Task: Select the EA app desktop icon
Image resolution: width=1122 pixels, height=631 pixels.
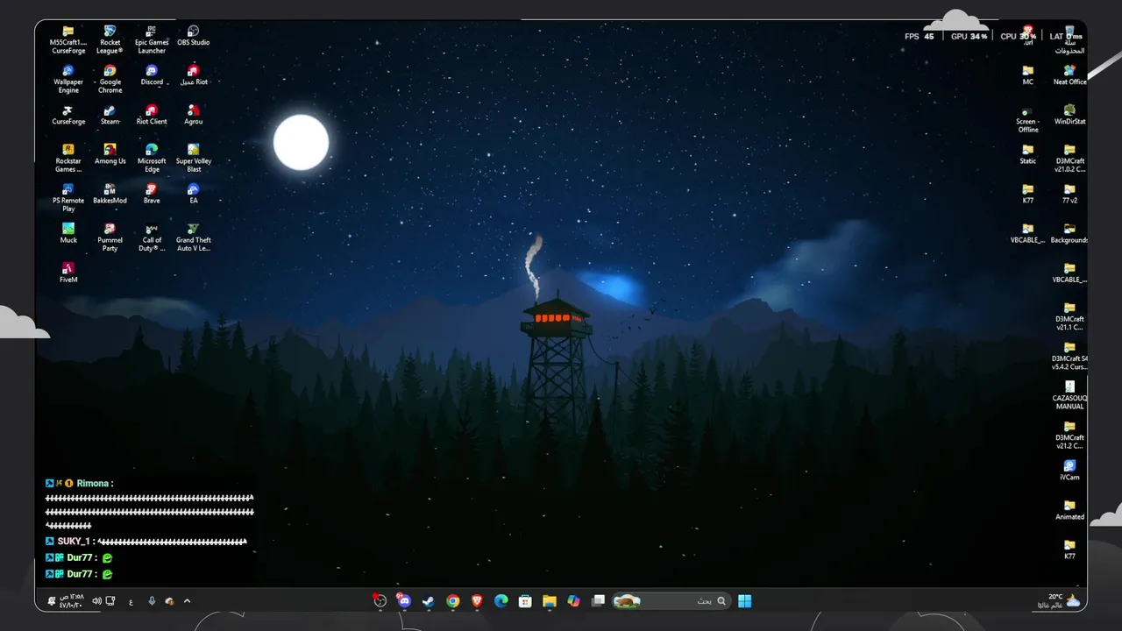Action: [194, 194]
